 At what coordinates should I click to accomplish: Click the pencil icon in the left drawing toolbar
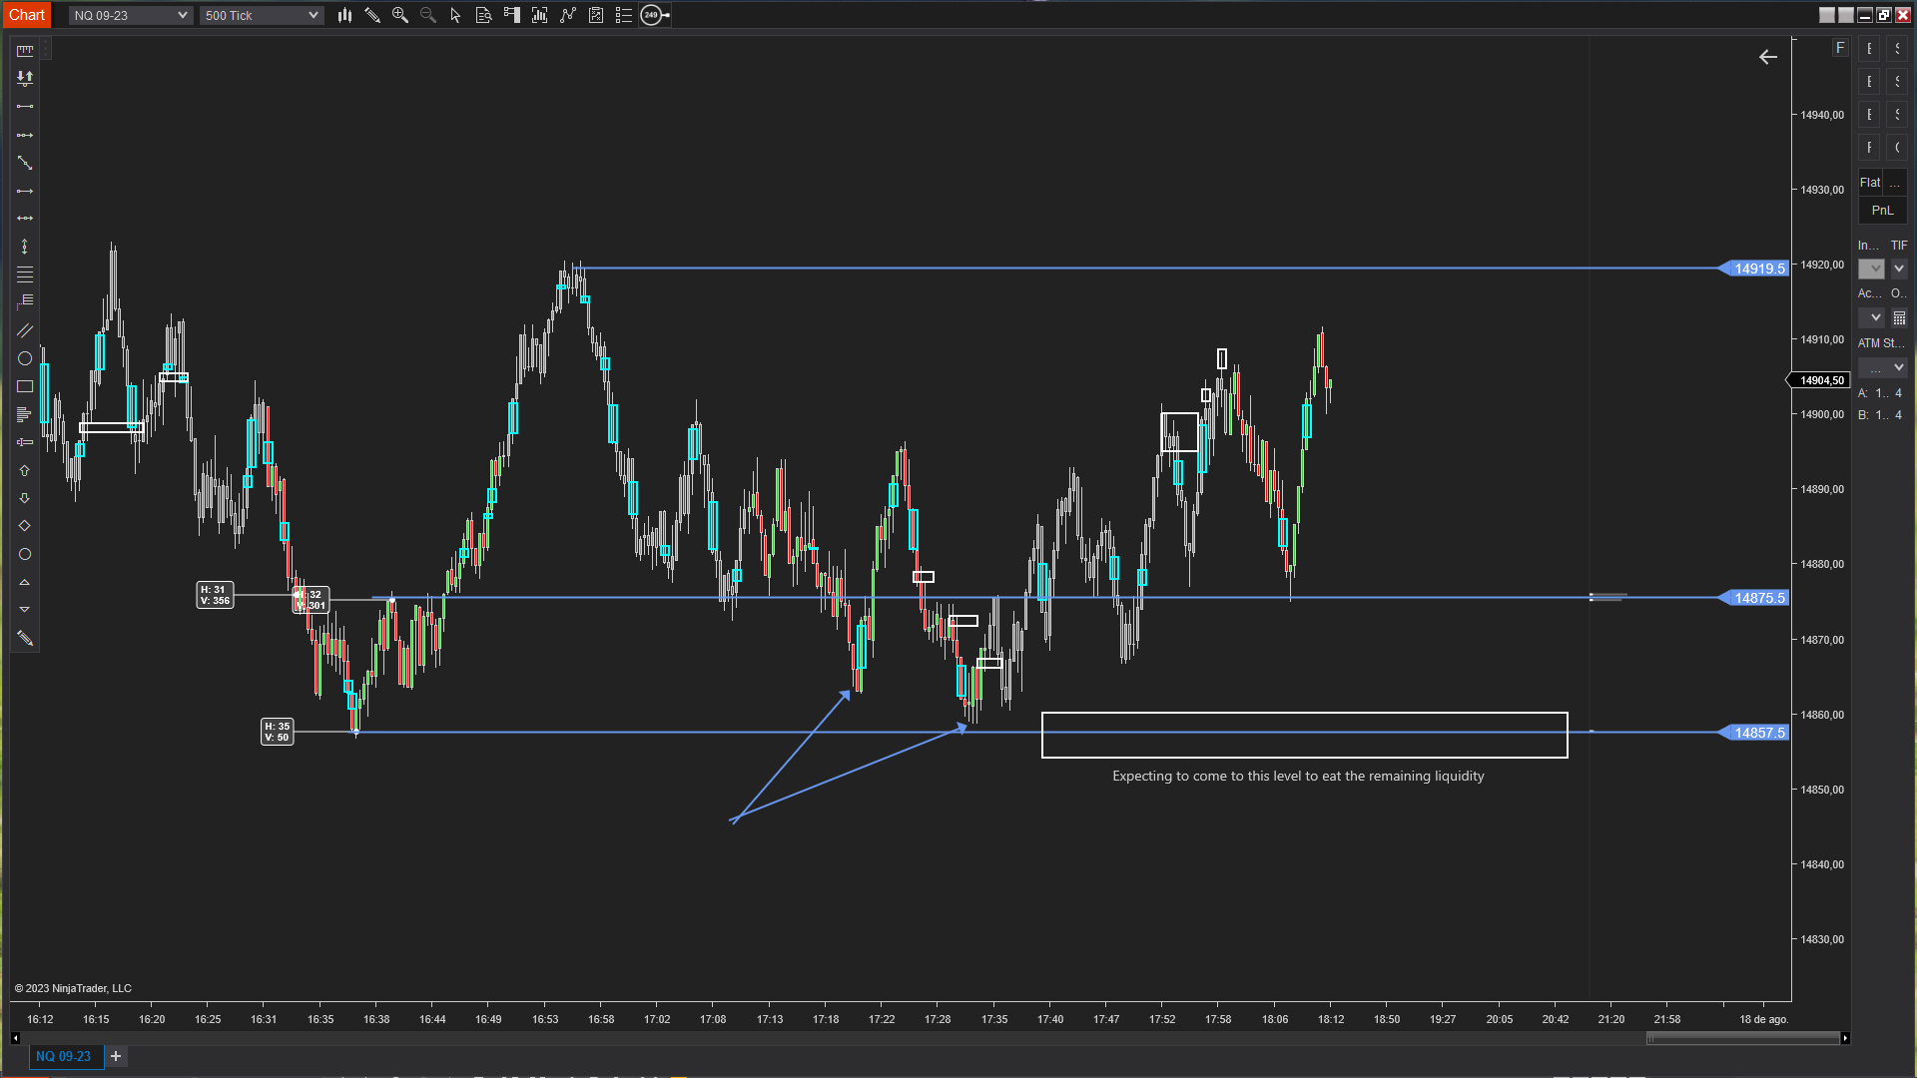25,639
